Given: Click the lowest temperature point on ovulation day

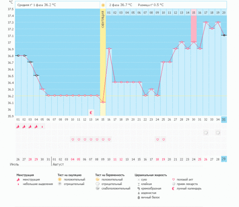Looking at the screenshot, I should pos(103,102).
